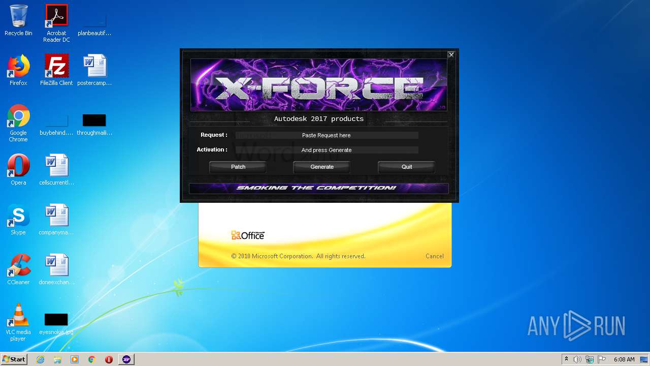Click the Quit button in X-Force
The image size is (650, 366).
pos(407,167)
